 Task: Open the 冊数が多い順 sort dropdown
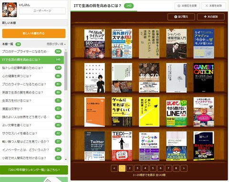(56, 44)
